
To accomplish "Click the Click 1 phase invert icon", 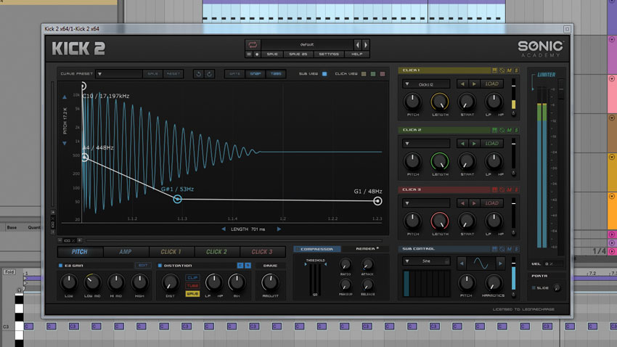I will point(502,70).
